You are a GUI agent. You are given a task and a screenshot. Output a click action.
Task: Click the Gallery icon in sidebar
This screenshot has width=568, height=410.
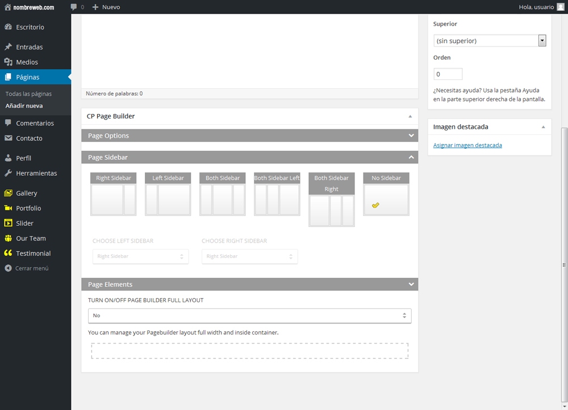coord(8,193)
